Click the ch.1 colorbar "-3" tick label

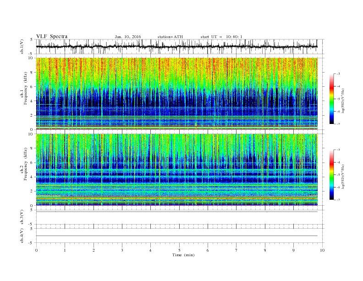click(x=338, y=74)
